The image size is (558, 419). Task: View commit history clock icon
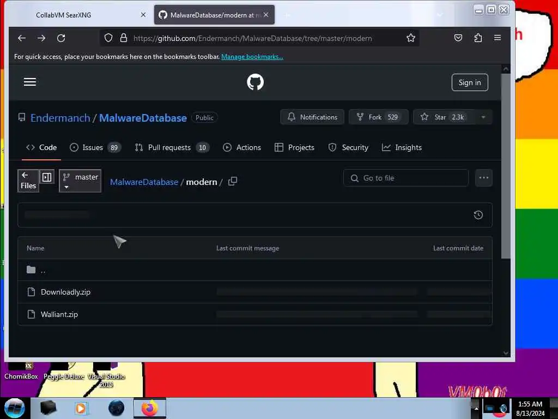point(478,215)
